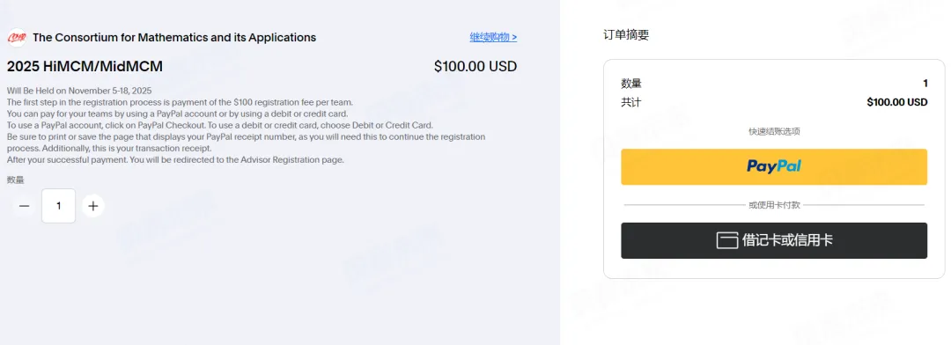Click the 快速结账选项 express checkout label
The height and width of the screenshot is (345, 951).
774,131
